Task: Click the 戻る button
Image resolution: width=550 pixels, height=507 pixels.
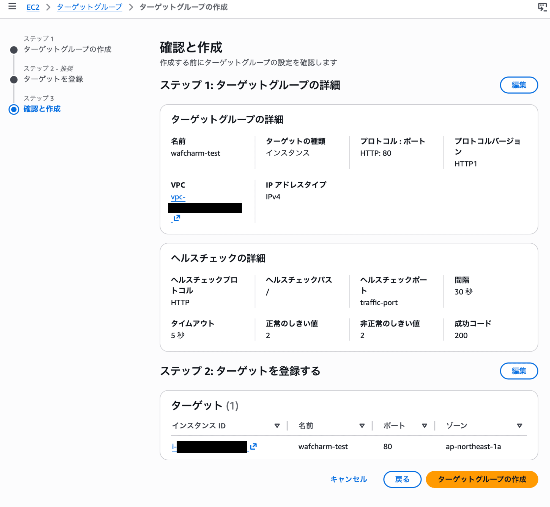Action: tap(402, 479)
